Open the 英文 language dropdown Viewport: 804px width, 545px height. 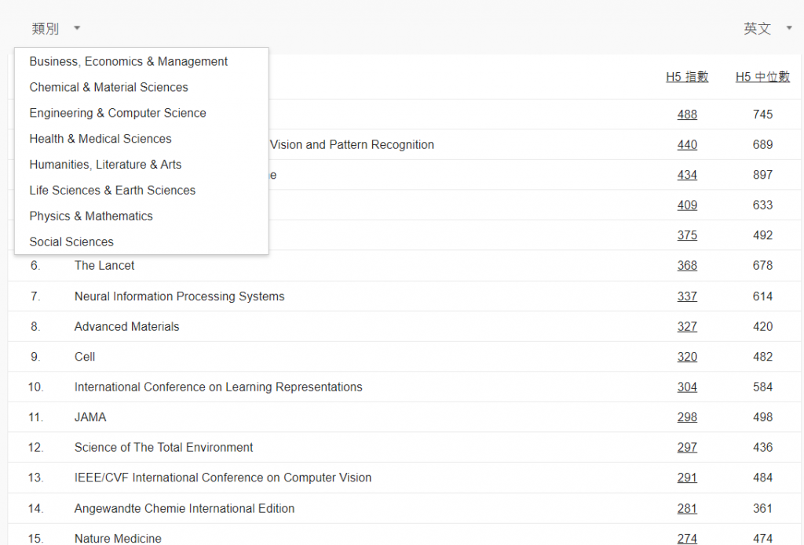point(768,28)
